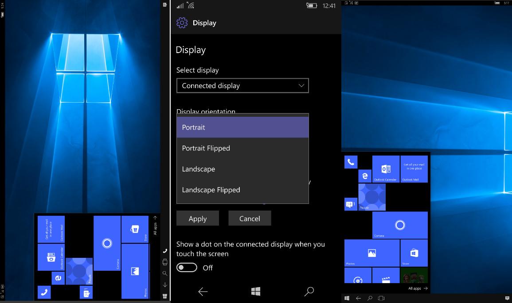Select the Landscape orientation option
Image resolution: width=512 pixels, height=303 pixels.
[242, 169]
